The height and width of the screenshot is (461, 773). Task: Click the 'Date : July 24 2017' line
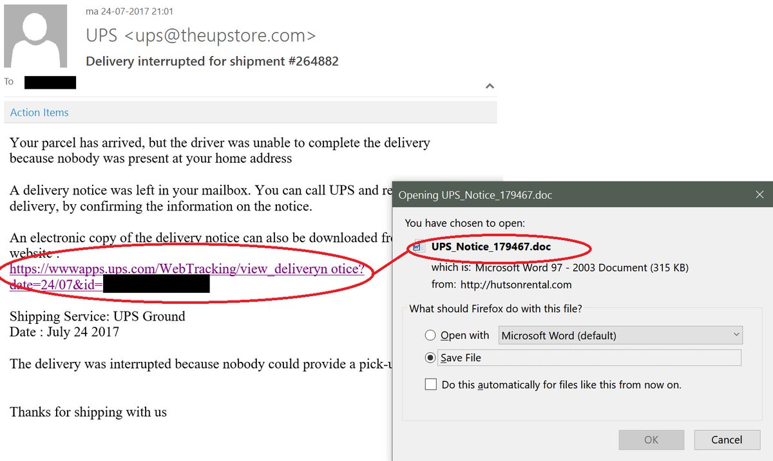coord(64,332)
